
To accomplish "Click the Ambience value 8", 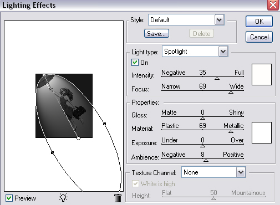I will coord(202,155).
